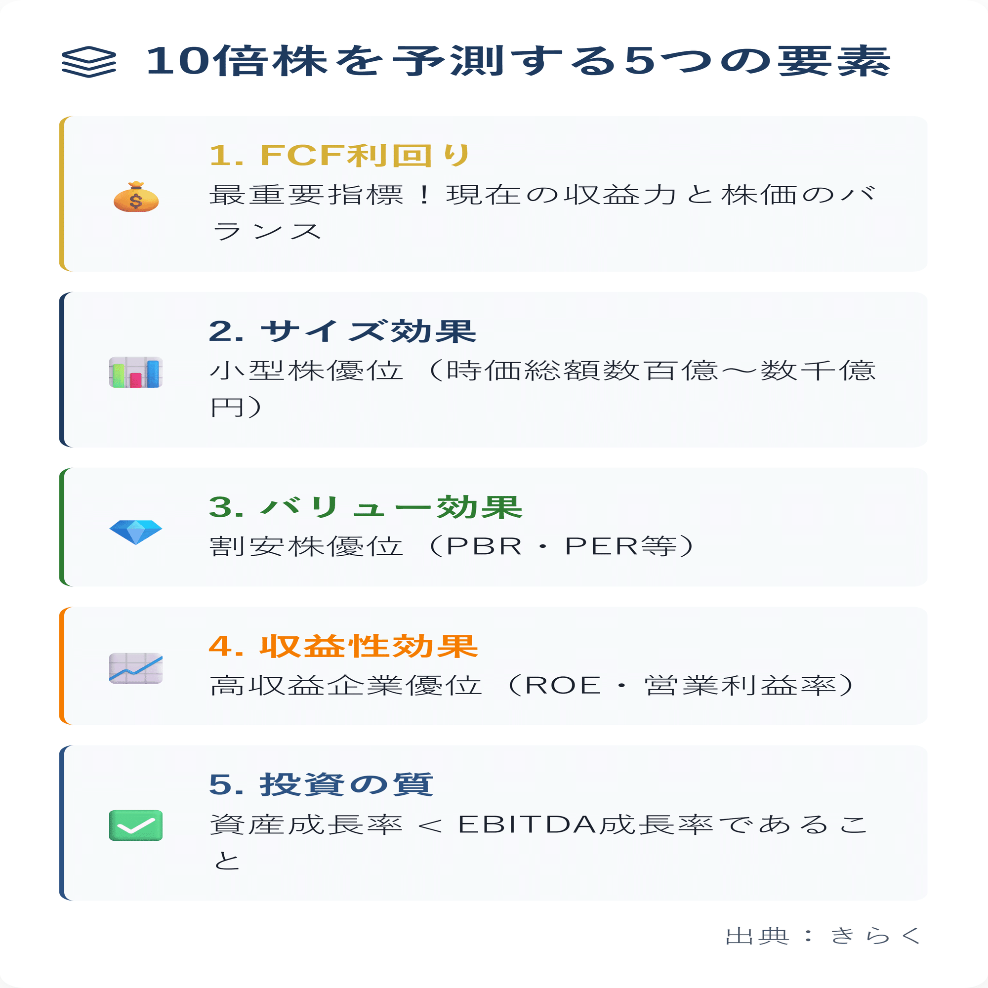The image size is (988, 988).
Task: Click the stacked layers icon beside the title
Action: [88, 62]
